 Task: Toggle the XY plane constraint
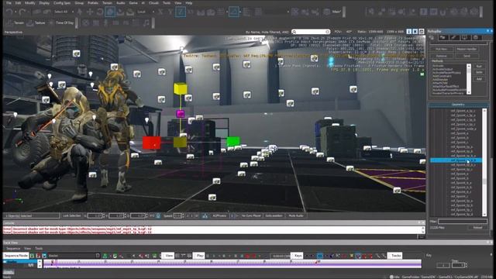[x=191, y=12]
